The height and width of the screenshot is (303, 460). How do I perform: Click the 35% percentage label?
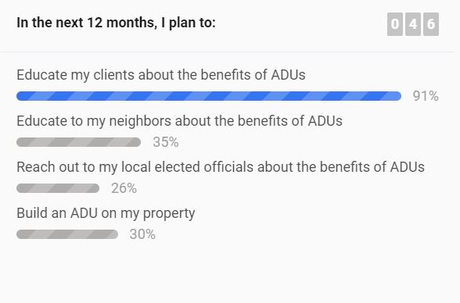[x=166, y=142]
